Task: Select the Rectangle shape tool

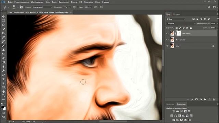Action: tap(3, 87)
